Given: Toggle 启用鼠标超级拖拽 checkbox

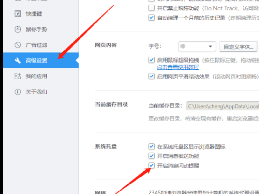Looking at the screenshot, I should tap(151, 60).
